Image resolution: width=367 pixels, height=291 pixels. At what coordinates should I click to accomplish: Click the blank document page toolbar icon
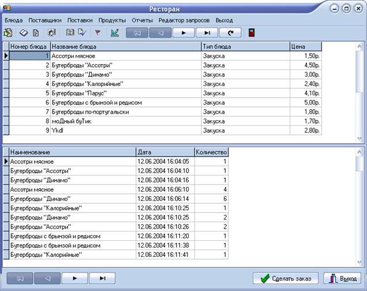click(36, 33)
